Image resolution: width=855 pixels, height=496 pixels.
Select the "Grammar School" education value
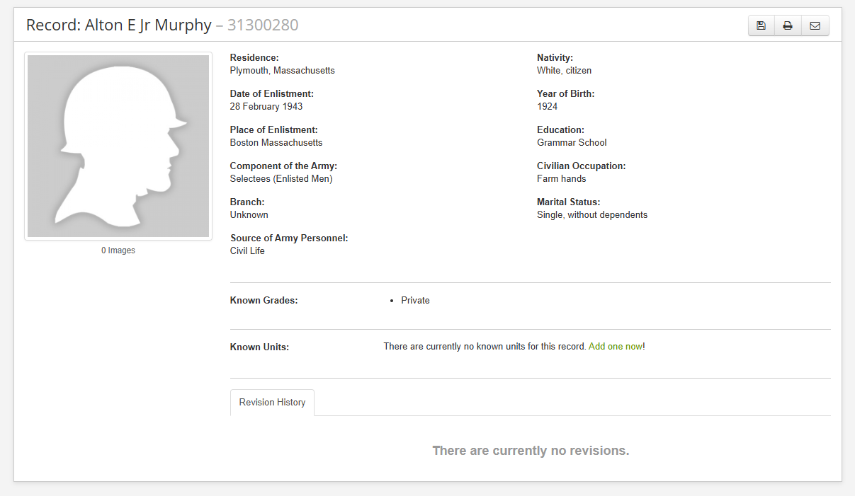pyautogui.click(x=572, y=143)
